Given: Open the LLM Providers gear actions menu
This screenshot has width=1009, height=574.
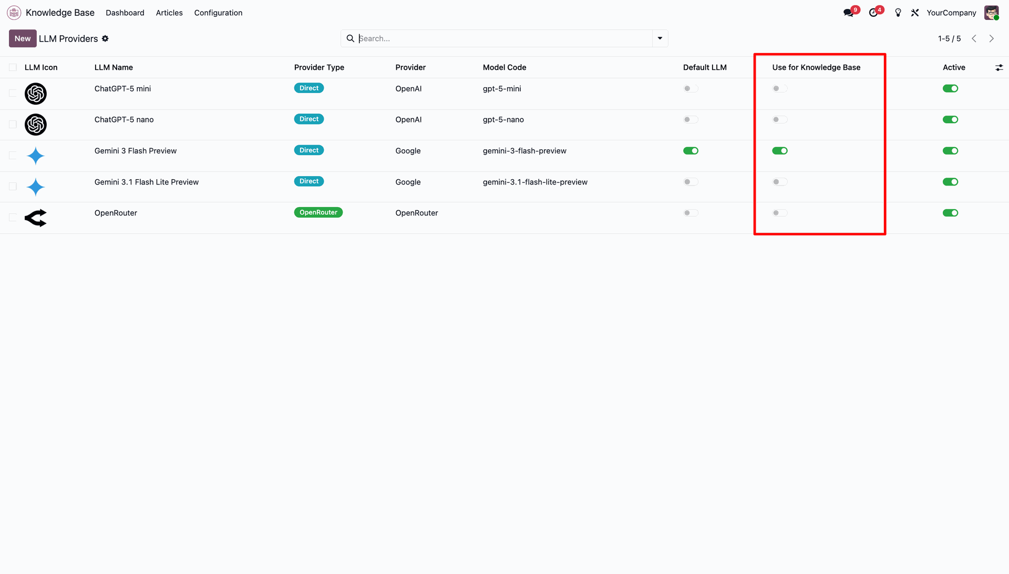Looking at the screenshot, I should tap(105, 38).
